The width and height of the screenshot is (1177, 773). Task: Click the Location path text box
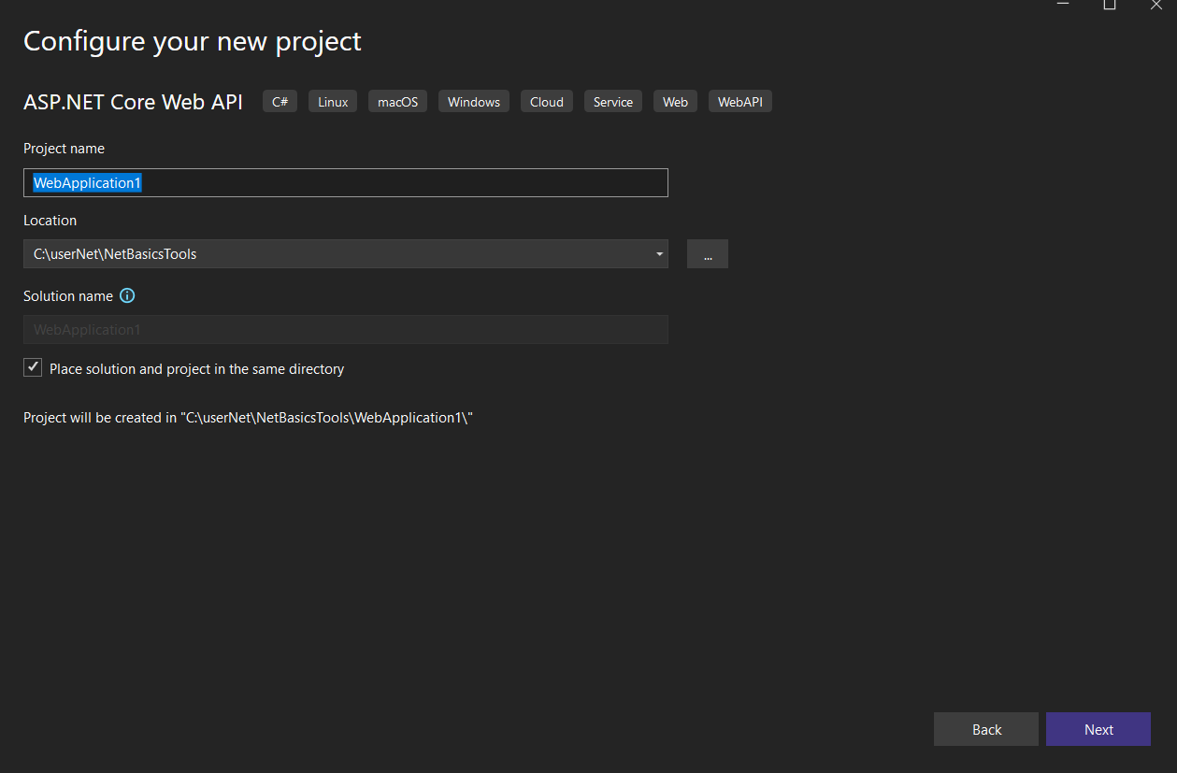pos(337,254)
